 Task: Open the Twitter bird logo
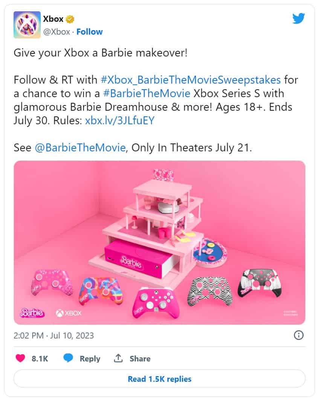pos(298,18)
